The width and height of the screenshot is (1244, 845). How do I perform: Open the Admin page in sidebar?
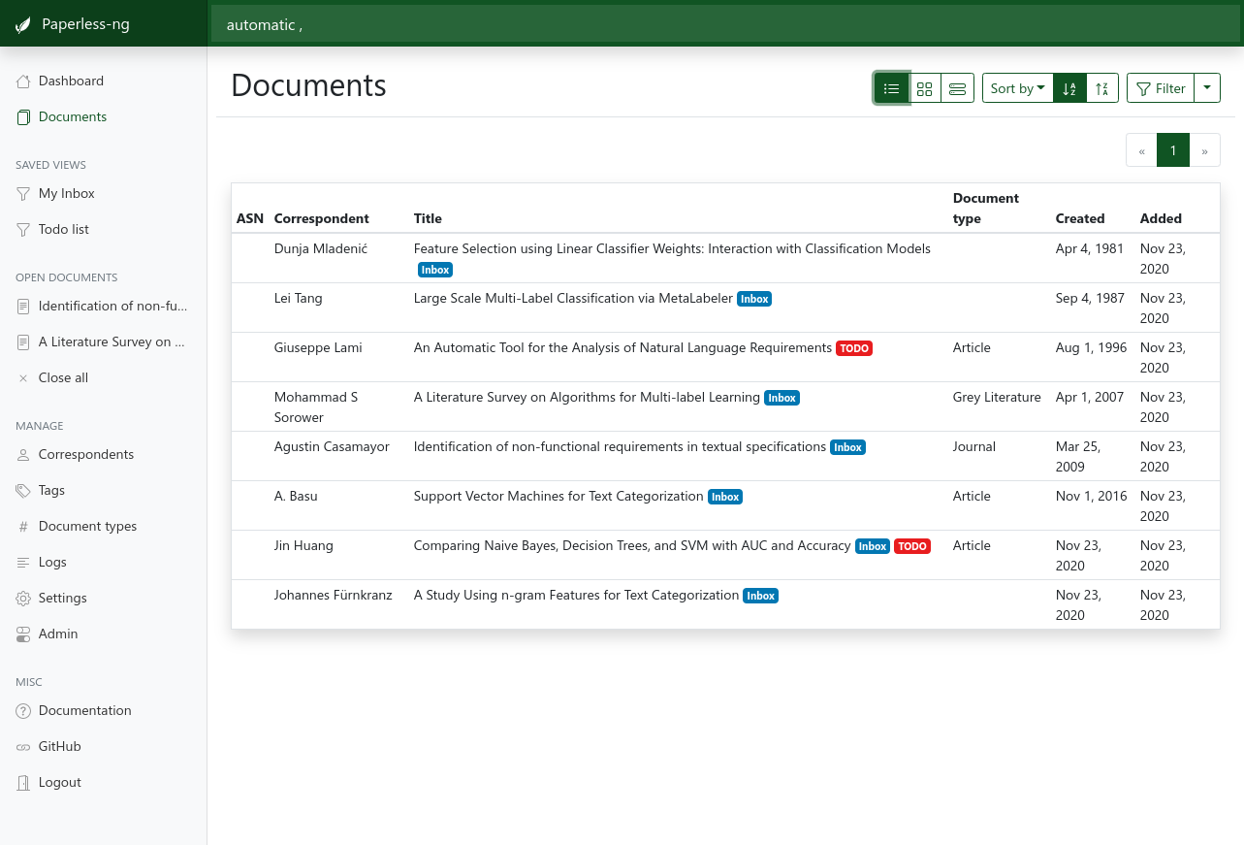click(x=57, y=634)
